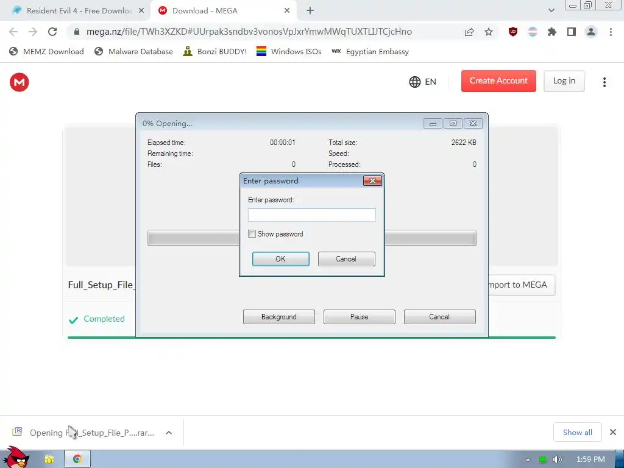
Task: Open the Extensions puzzle menu
Action: pyautogui.click(x=552, y=32)
